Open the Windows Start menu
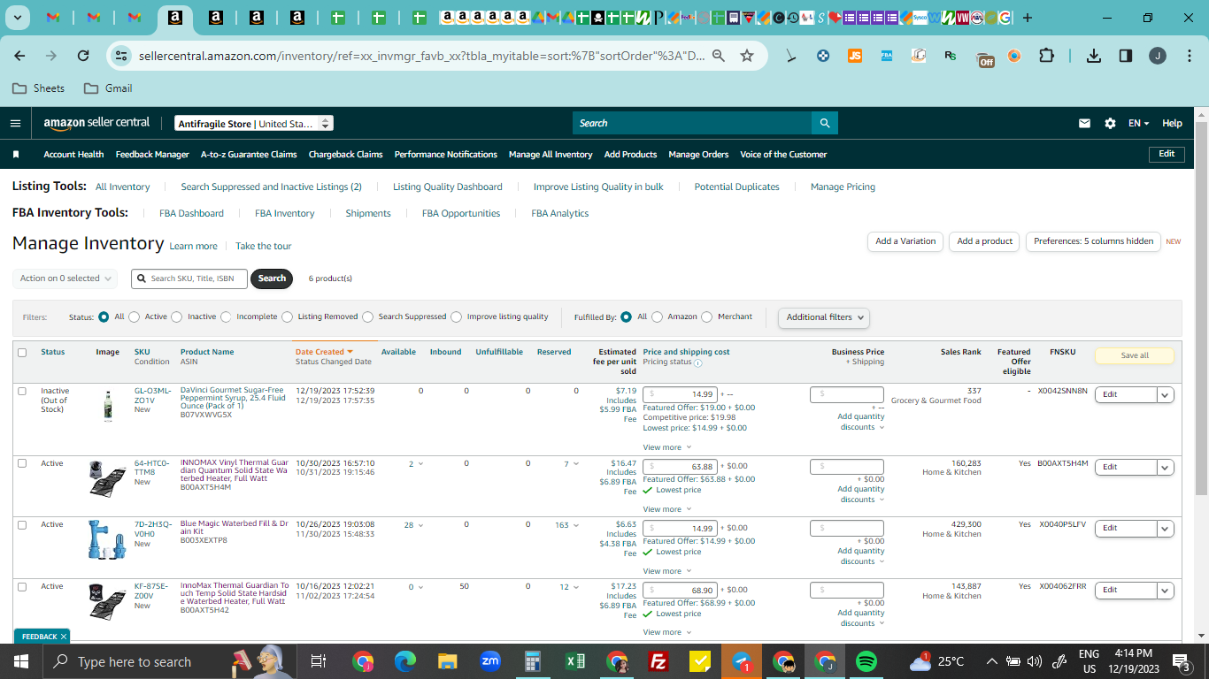Viewport: 1209px width, 679px height. coord(21,661)
